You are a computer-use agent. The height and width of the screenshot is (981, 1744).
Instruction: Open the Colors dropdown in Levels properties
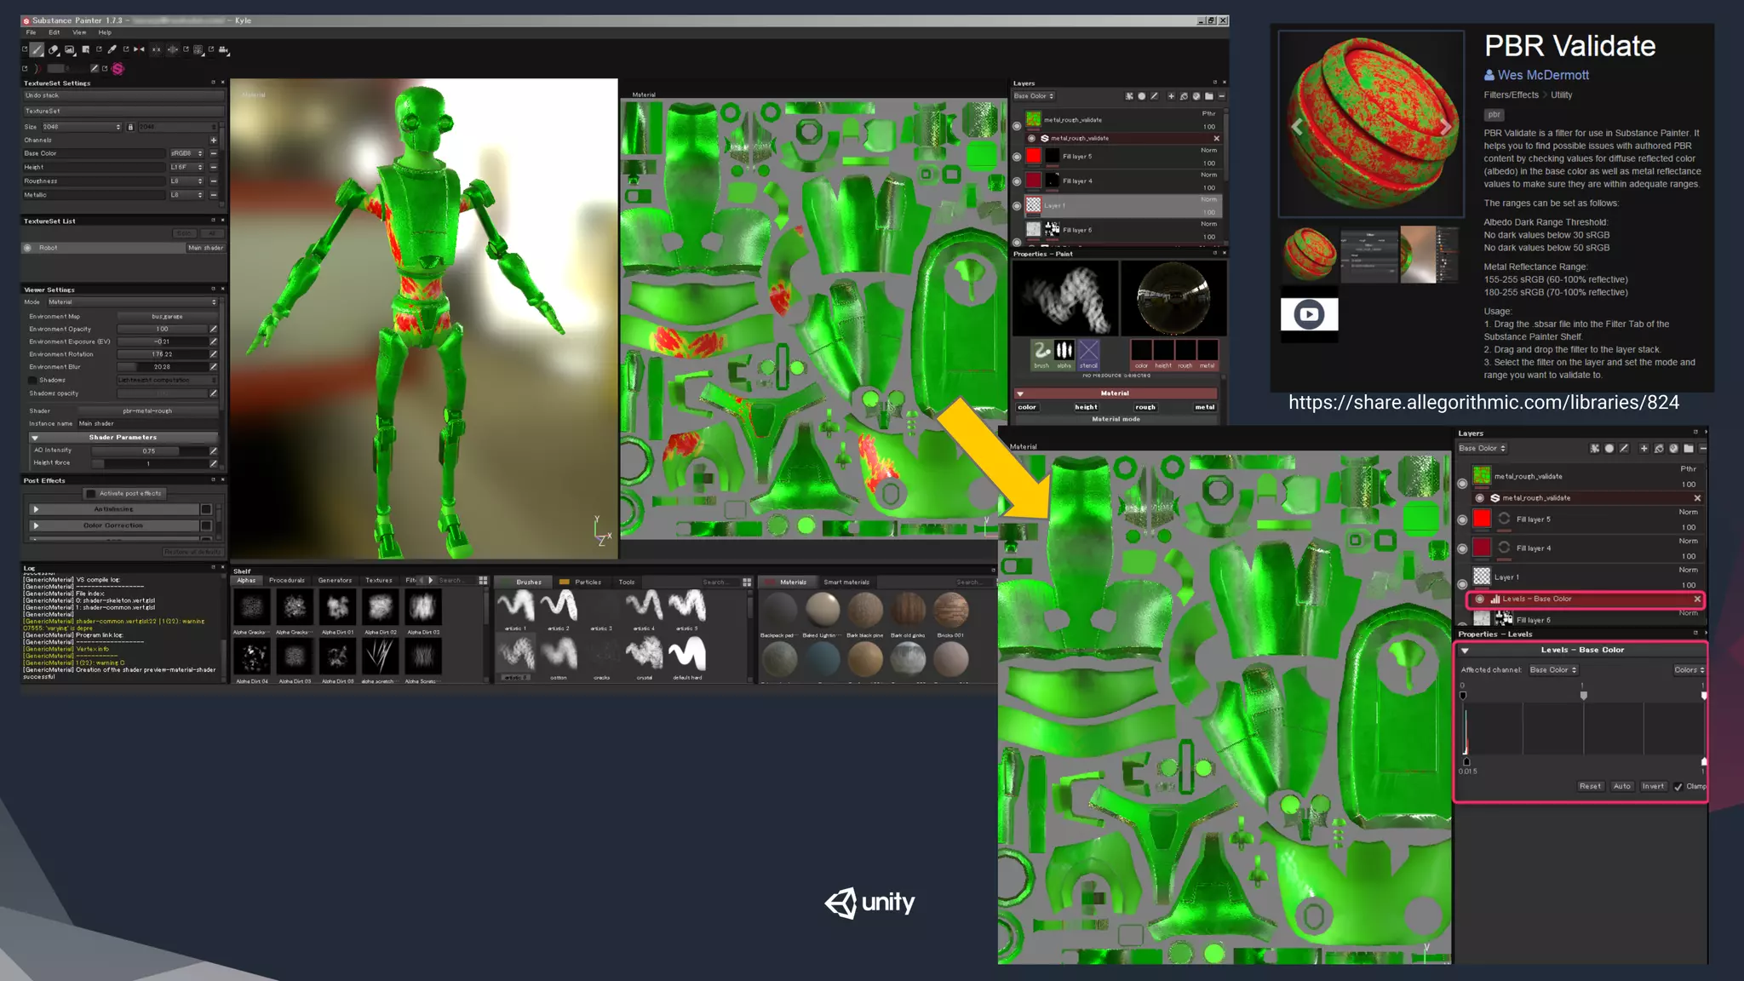(x=1689, y=670)
